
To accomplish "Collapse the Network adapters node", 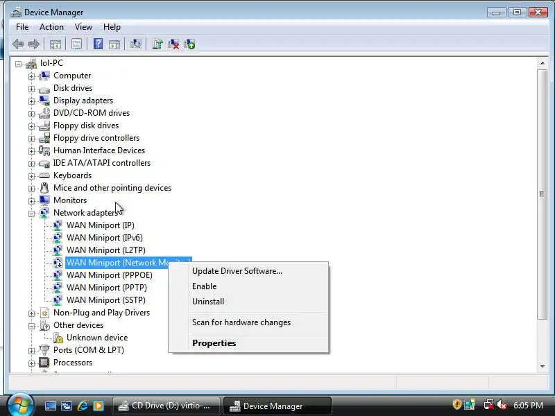I will pos(31,214).
